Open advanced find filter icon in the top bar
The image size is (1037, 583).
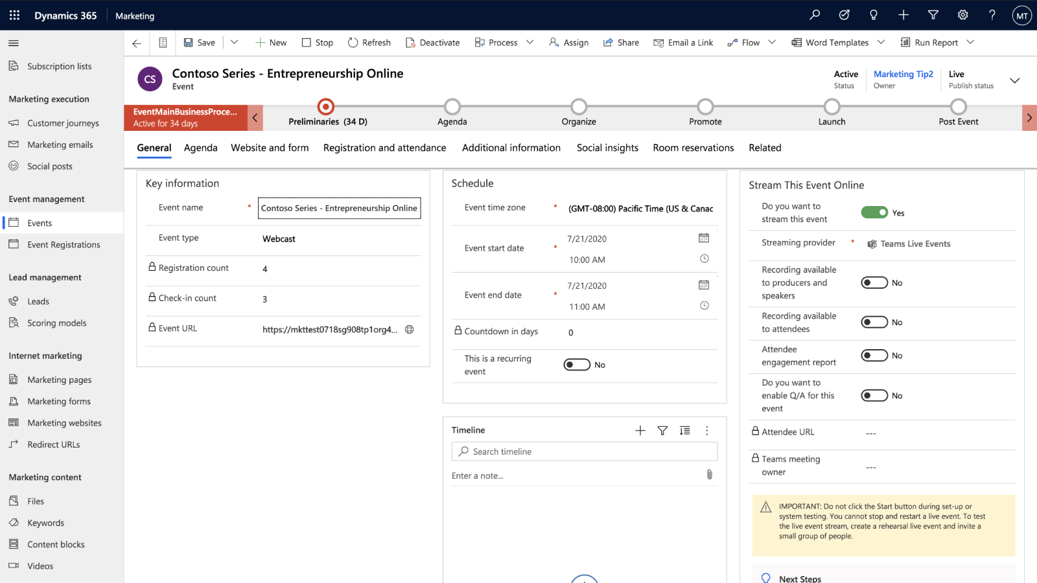933,15
